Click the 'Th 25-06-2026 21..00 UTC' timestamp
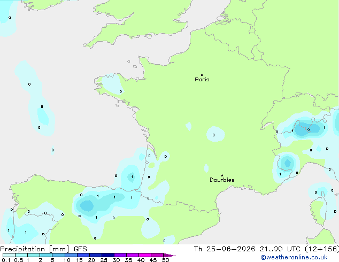The image size is (339, 262). pyautogui.click(x=247, y=249)
